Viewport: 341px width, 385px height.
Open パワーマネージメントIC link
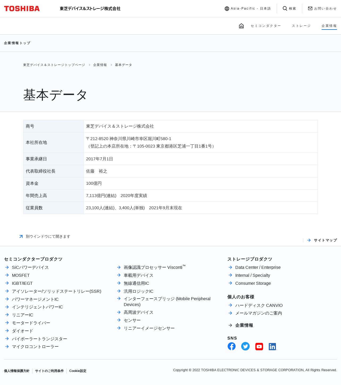tap(35, 299)
